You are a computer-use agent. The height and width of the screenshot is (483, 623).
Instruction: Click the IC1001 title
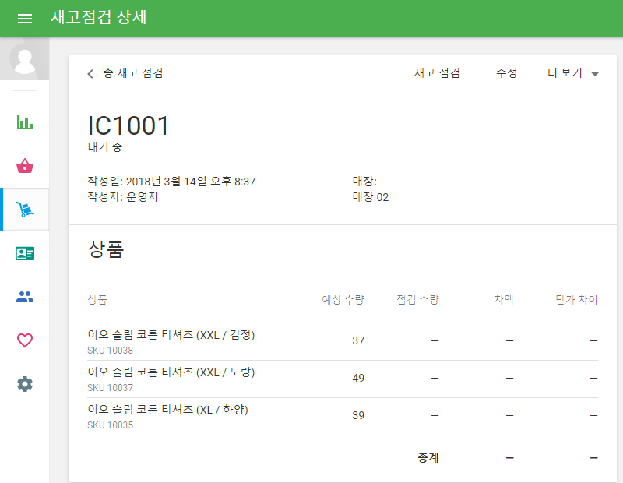[x=128, y=126]
